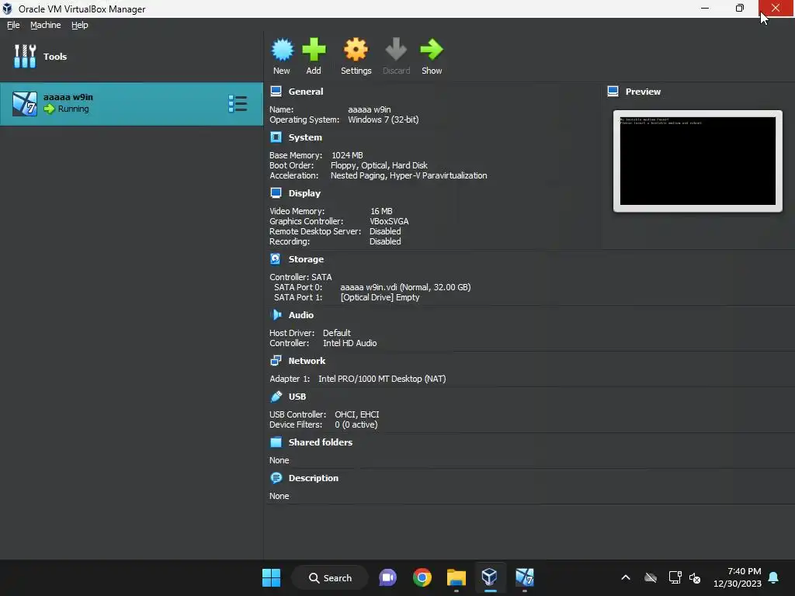The image size is (795, 596).
Task: Click the Display section monitor icon
Action: [x=276, y=193]
